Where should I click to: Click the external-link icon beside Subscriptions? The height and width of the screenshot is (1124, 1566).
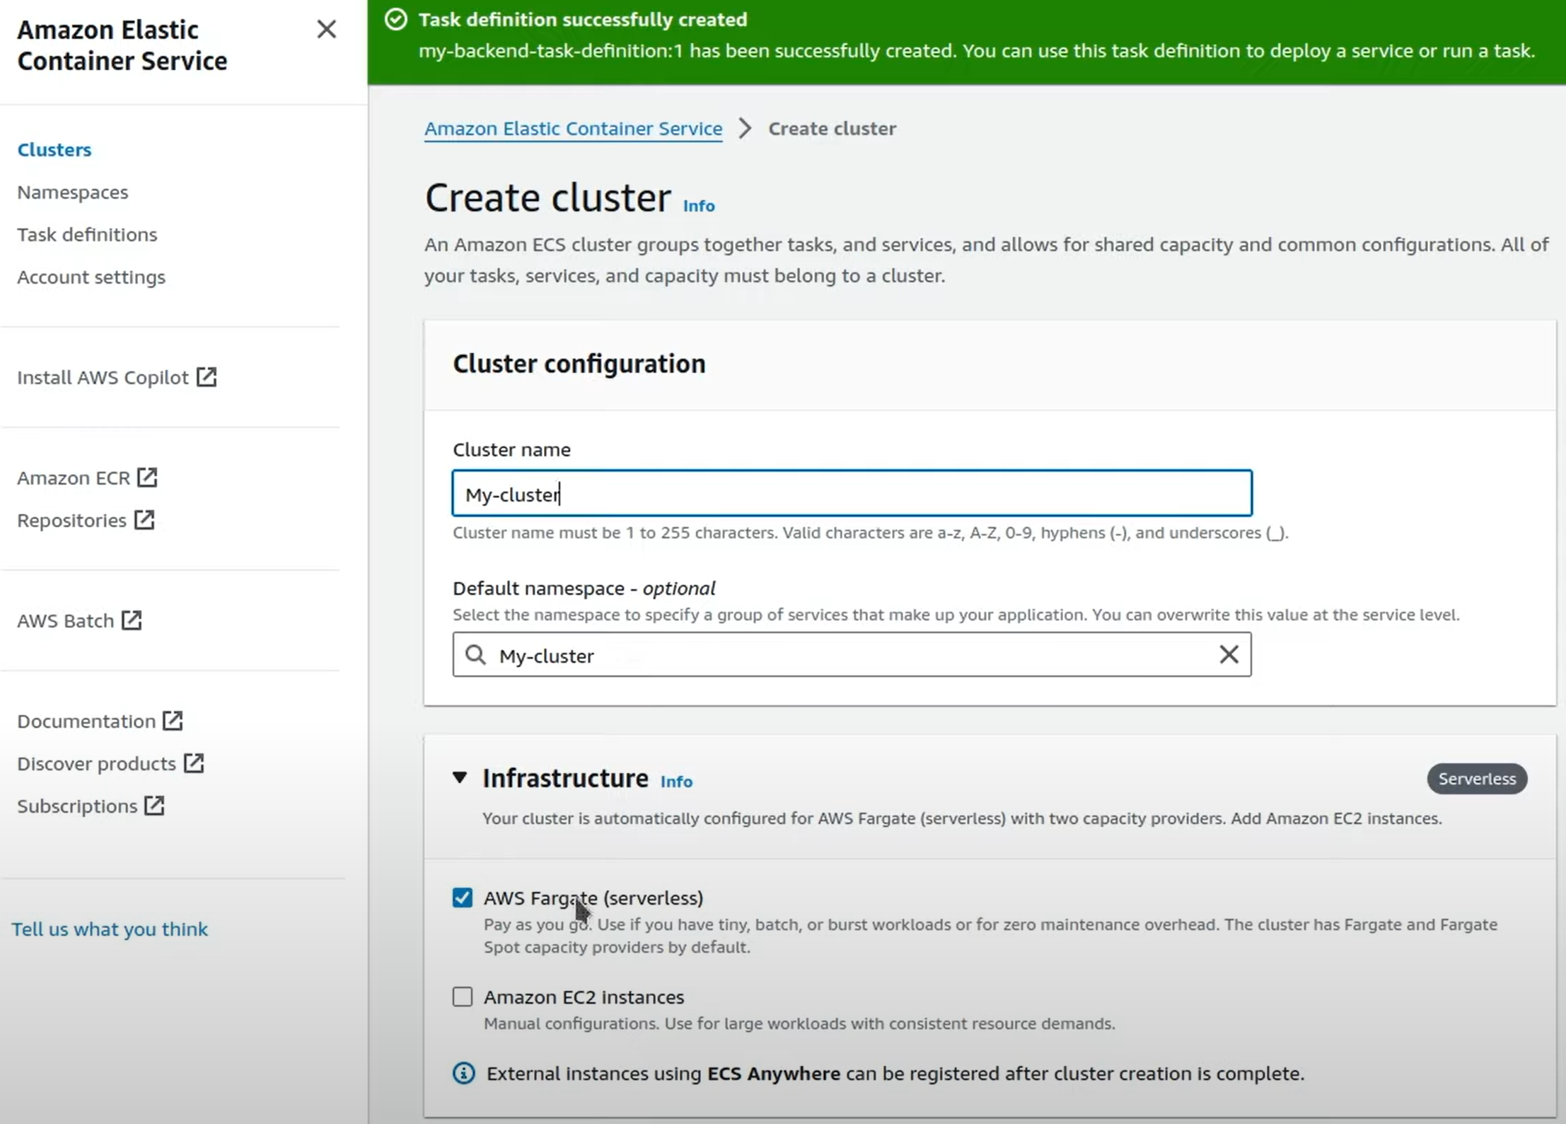tap(154, 806)
